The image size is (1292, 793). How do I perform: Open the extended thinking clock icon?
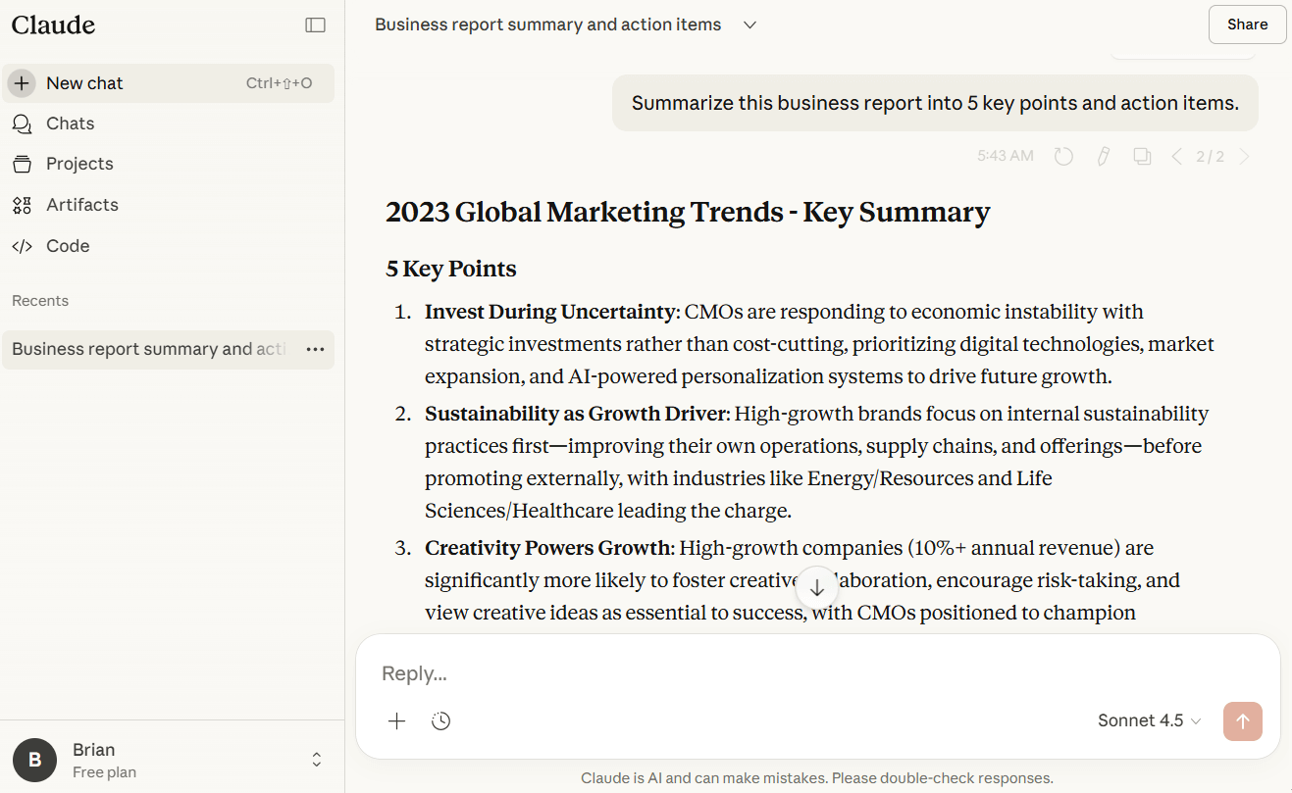(x=441, y=721)
